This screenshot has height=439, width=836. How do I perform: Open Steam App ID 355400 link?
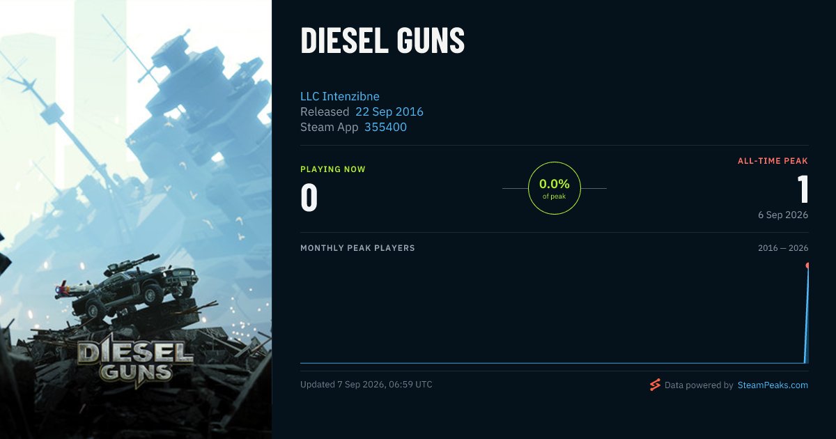click(385, 127)
